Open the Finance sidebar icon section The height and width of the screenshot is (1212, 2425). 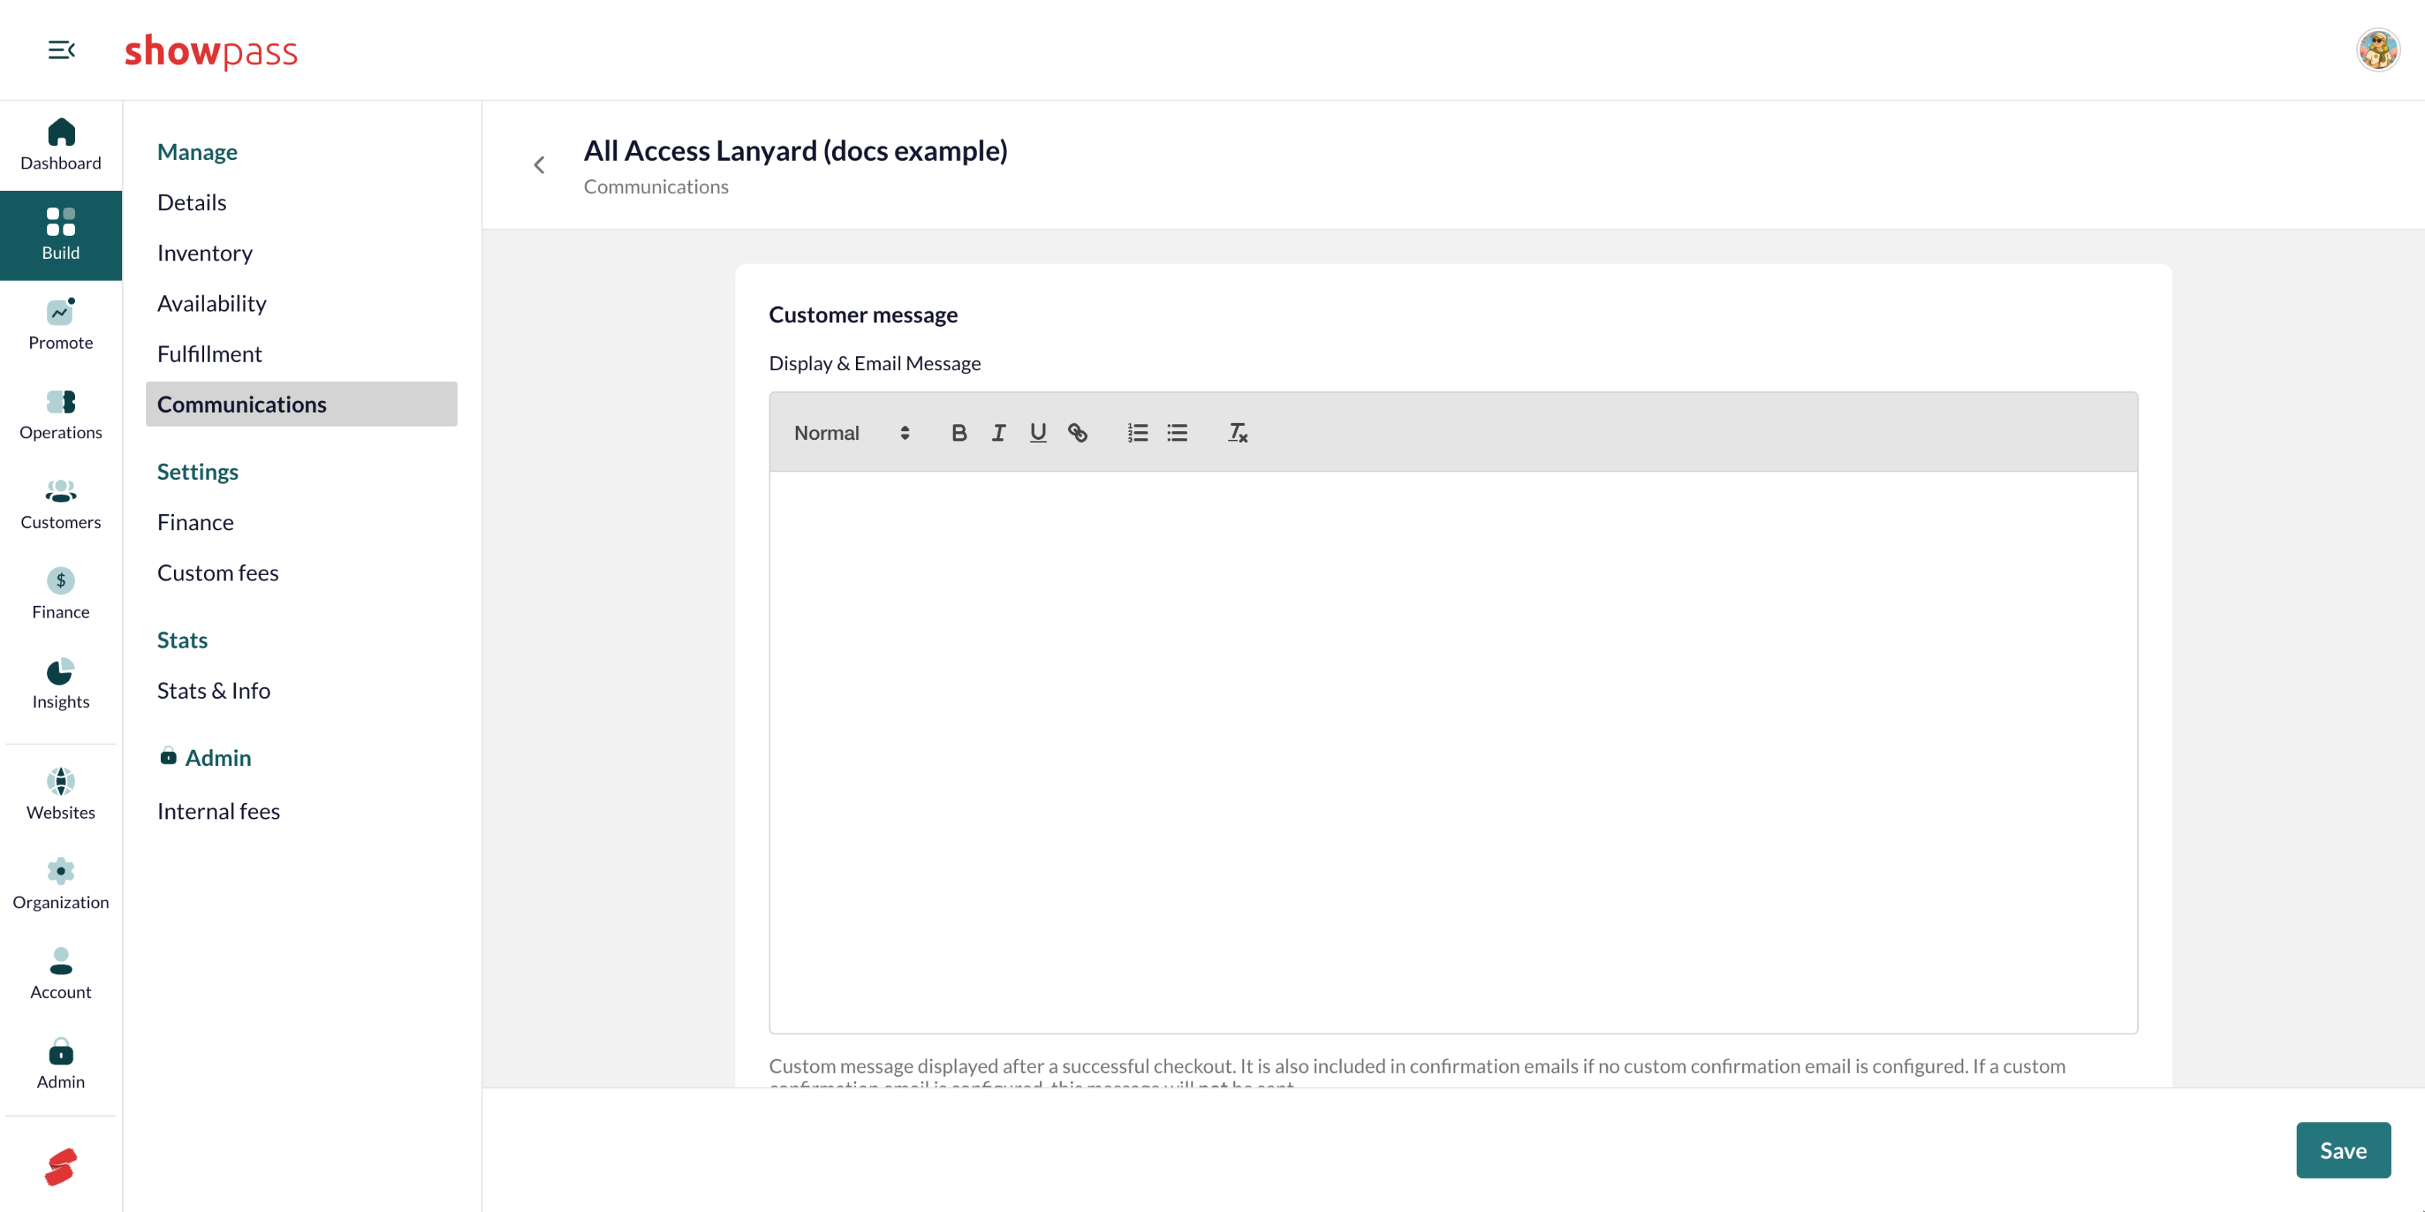point(61,594)
